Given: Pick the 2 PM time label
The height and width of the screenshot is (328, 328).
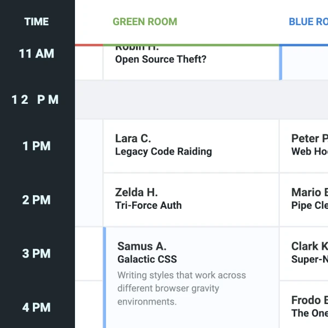Looking at the screenshot, I should pos(37,200).
